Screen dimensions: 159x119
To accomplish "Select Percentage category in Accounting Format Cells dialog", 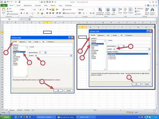I will [16, 57].
